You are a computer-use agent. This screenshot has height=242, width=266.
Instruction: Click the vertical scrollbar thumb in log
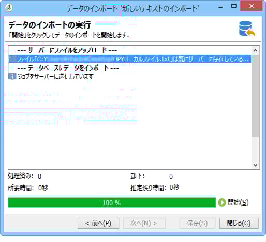[x=256, y=96]
